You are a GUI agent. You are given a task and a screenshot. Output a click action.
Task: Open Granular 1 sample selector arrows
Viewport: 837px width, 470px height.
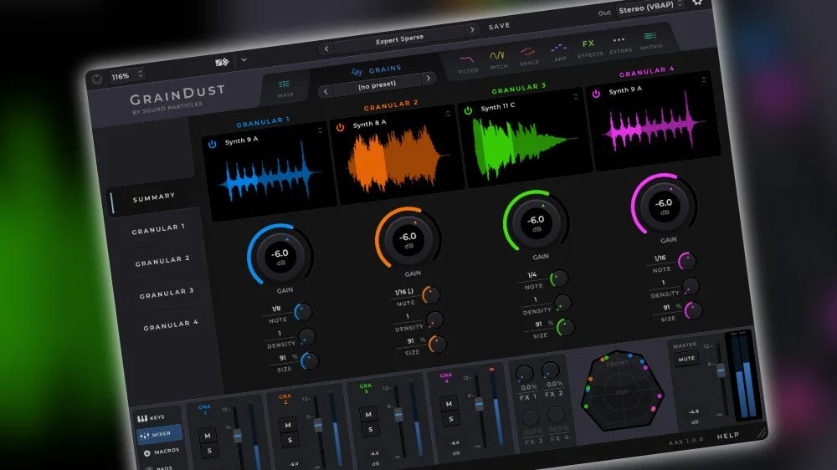320,130
